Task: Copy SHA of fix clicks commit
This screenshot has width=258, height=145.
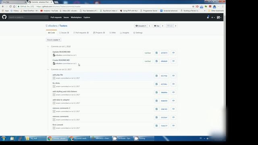Action: coord(156,84)
